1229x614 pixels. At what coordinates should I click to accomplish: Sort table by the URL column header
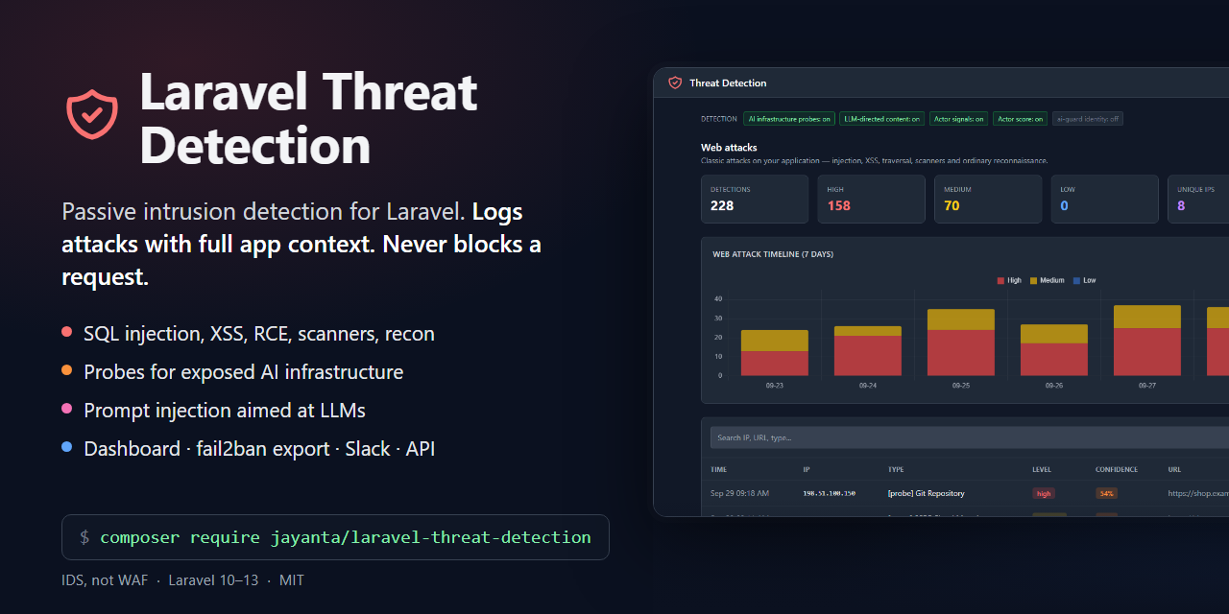(1174, 470)
